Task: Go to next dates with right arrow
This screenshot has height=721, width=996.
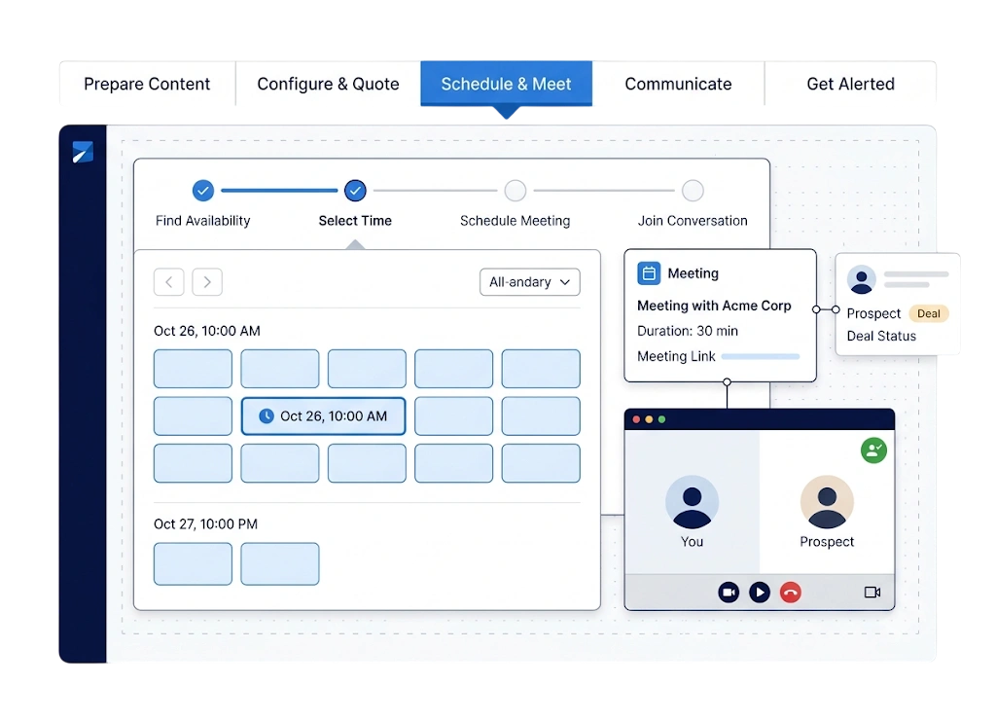Action: pos(207,282)
